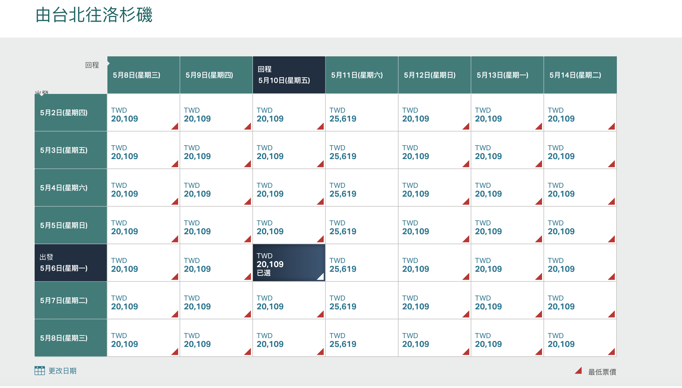Click the red triangle on 5月7日/5月12日 fare cell
Screen dimensions: 682x388
pos(465,315)
